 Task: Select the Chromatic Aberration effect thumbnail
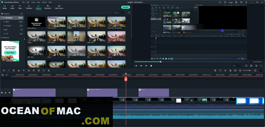116,22
